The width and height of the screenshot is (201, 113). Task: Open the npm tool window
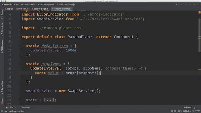coord(2,101)
